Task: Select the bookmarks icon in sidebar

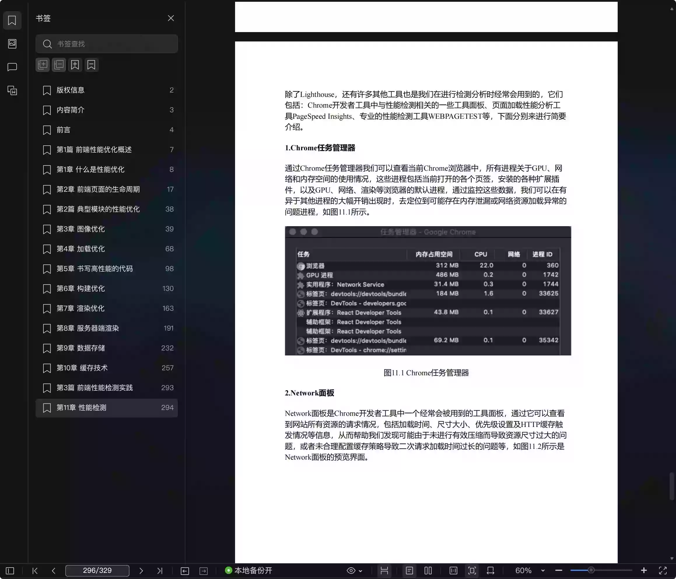Action: tap(12, 20)
